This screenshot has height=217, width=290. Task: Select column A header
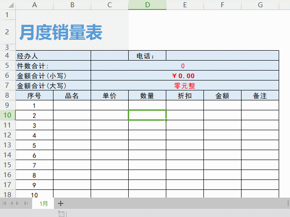click(x=34, y=5)
